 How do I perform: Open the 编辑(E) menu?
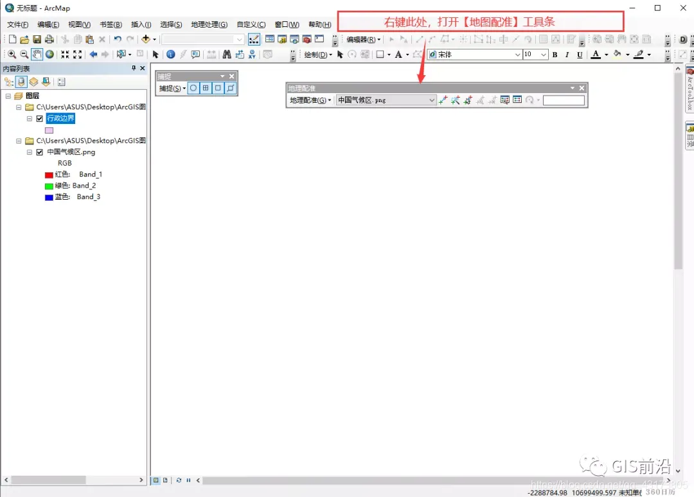(x=48, y=24)
